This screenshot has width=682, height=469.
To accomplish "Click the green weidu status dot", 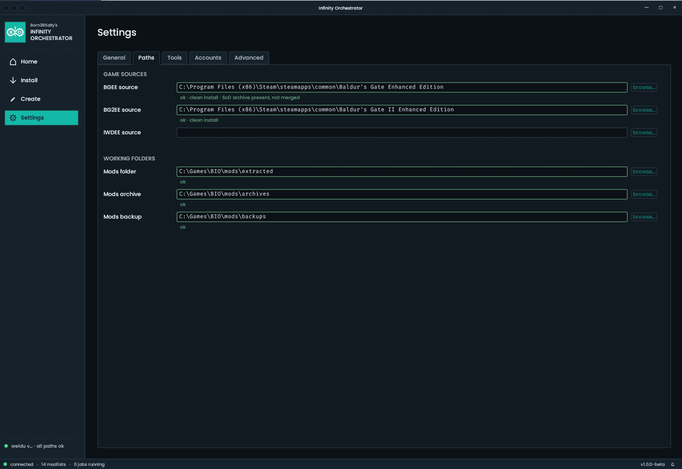I will pos(6,446).
